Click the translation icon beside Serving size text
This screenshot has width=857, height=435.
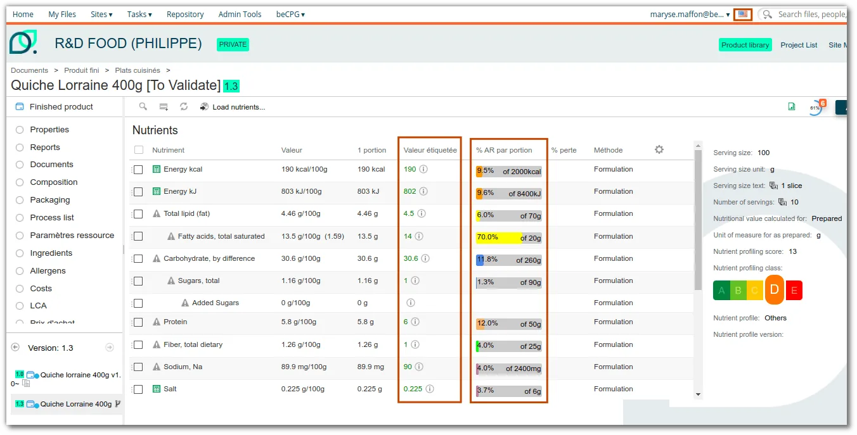[x=773, y=186]
